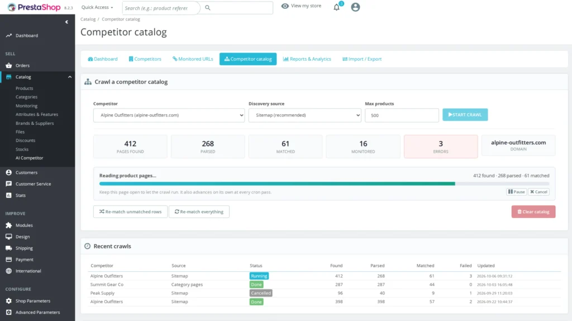The width and height of the screenshot is (572, 321).
Task: Open the Monitored URLs tab
Action: [193, 59]
